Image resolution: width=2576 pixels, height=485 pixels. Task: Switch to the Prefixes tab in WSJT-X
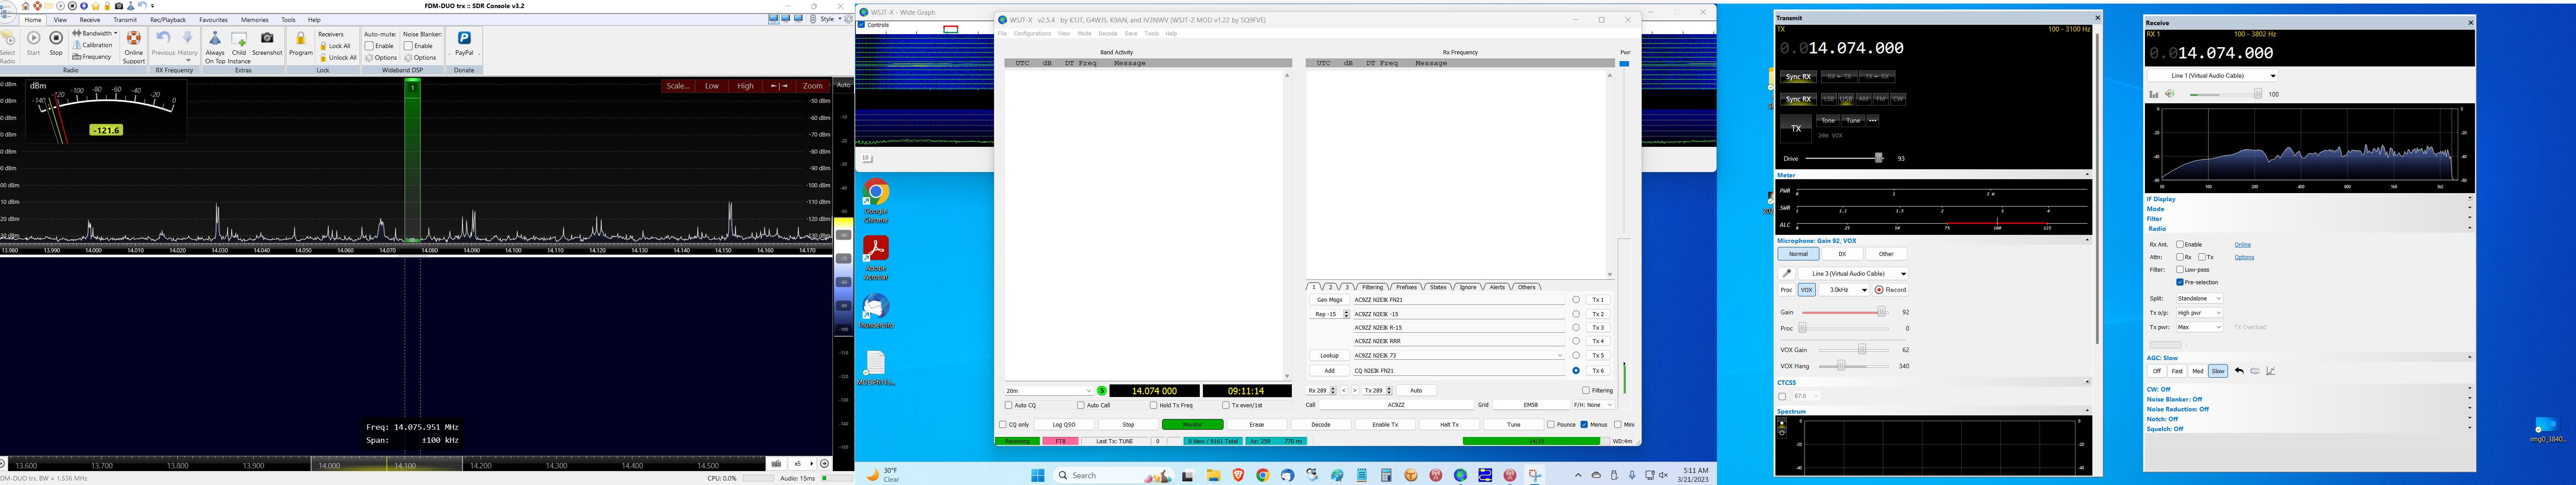pos(1407,287)
